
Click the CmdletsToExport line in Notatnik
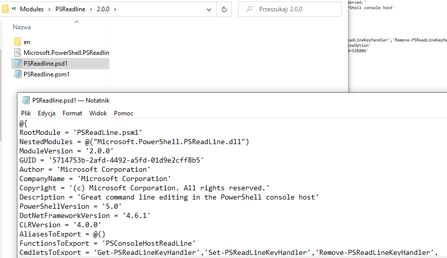click(x=228, y=252)
